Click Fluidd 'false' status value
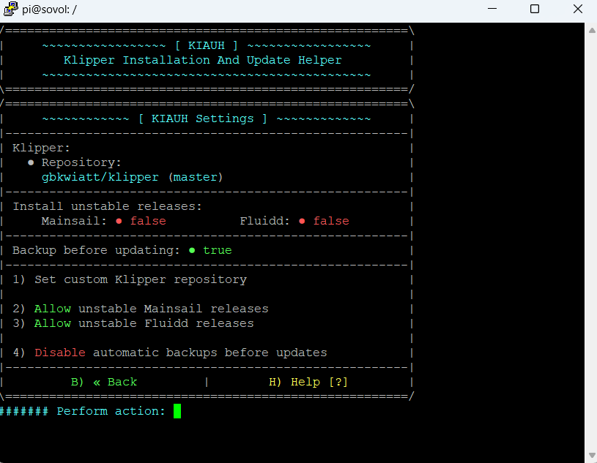597x463 pixels. pyautogui.click(x=331, y=221)
